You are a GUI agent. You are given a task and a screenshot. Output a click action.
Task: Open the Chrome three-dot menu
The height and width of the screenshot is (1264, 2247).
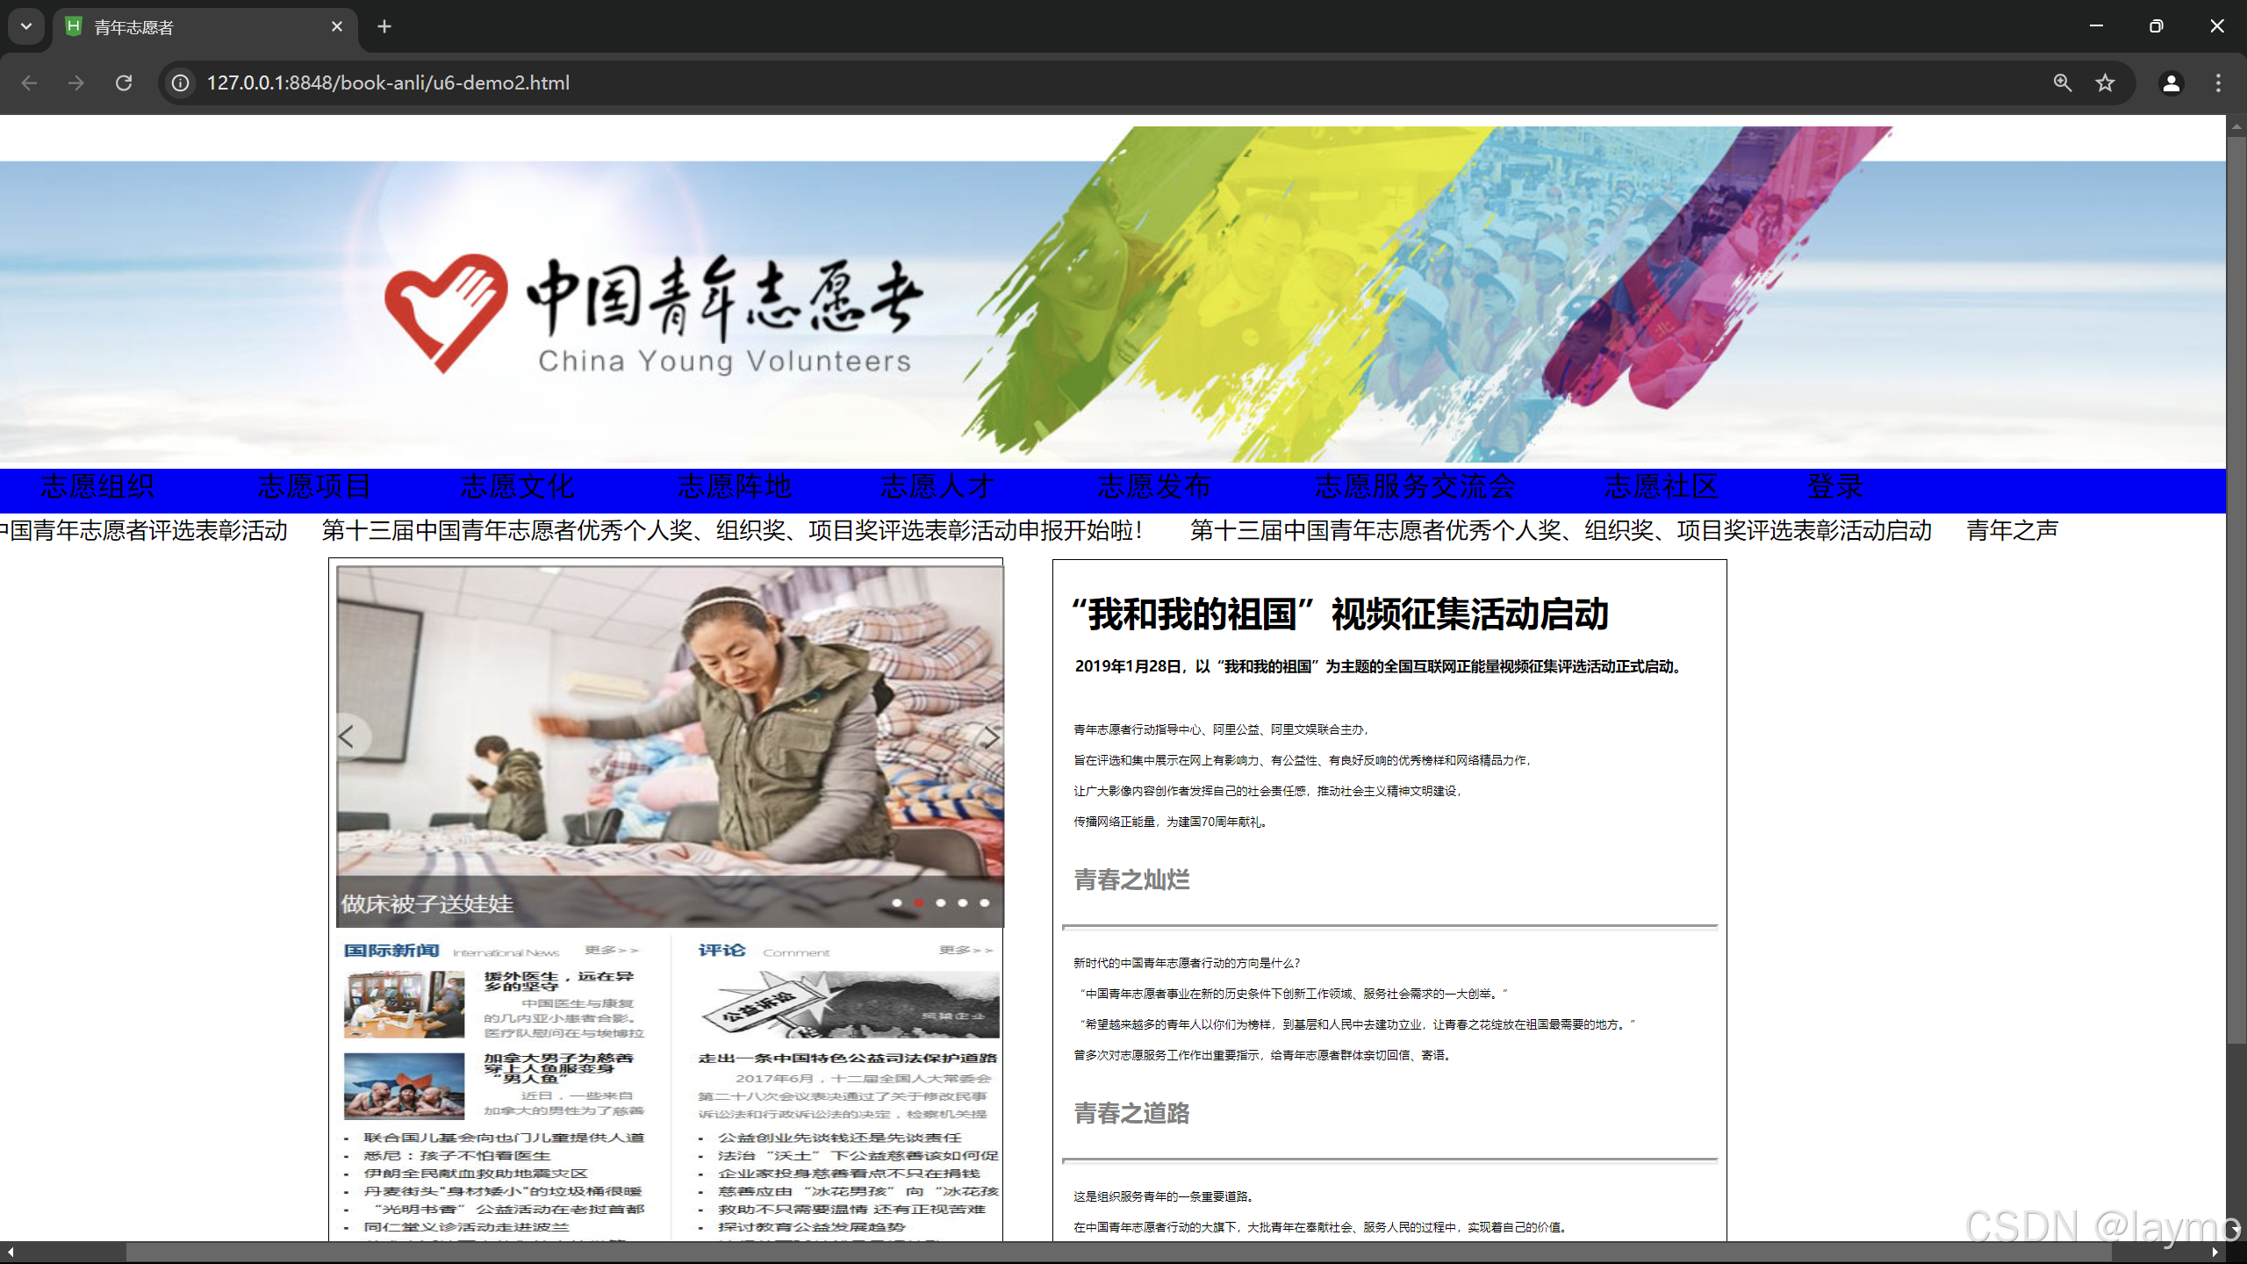point(2218,83)
